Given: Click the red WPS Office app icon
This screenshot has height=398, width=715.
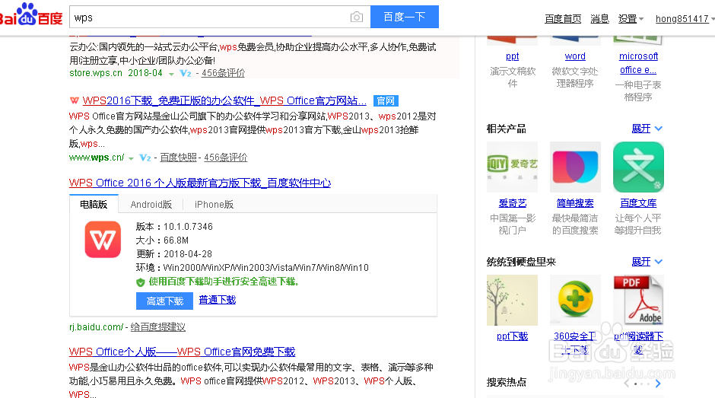Looking at the screenshot, I should (x=103, y=240).
